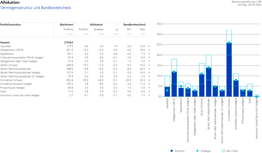This screenshot has height=153, width=262.
Task: Click the Insurance Linked Securities hedged checkmark
Action: (x=149, y=95)
